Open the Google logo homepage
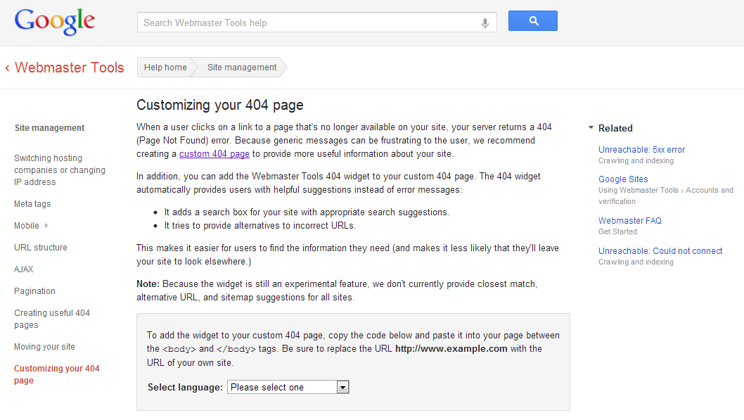744x420 pixels. coord(55,22)
